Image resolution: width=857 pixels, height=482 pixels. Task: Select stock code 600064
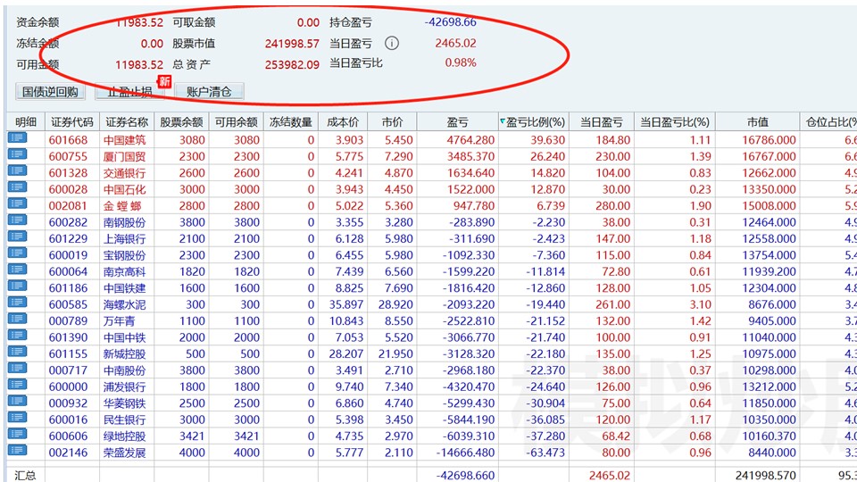coord(68,271)
